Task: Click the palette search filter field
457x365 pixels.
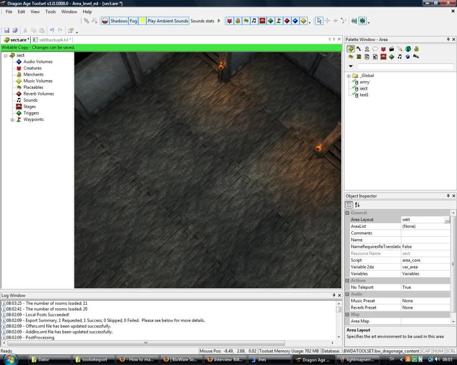Action: pos(405,66)
